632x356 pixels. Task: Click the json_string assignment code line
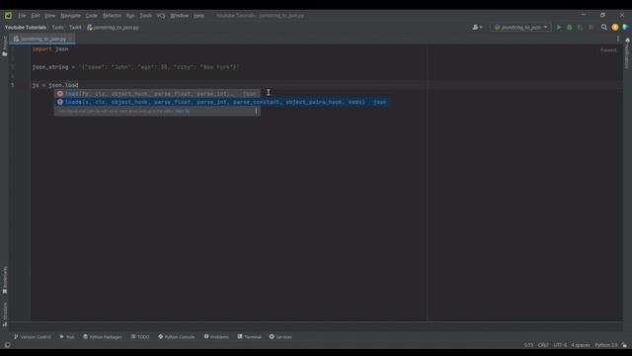point(135,67)
